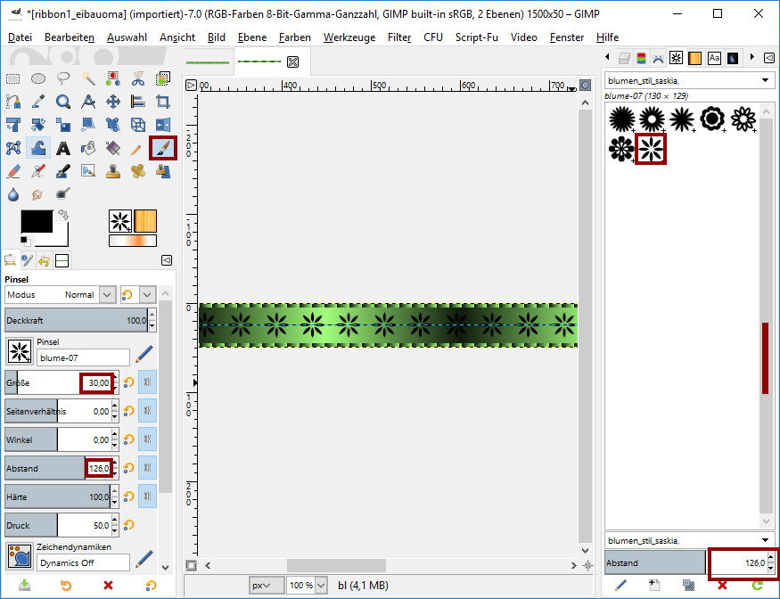
Task: Toggle the link button beside Abstand
Action: 147,468
